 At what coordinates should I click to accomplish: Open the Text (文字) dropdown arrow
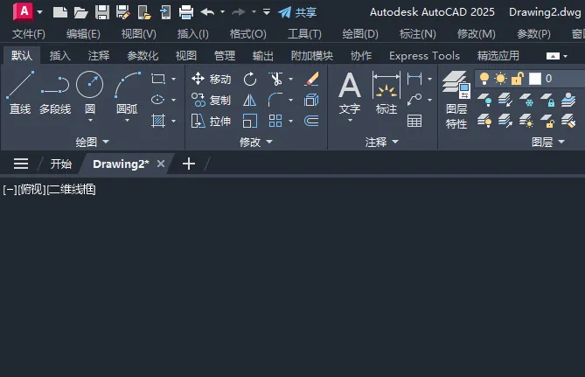pos(350,121)
